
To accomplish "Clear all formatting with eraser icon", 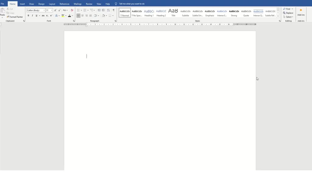I will [x=72, y=10].
